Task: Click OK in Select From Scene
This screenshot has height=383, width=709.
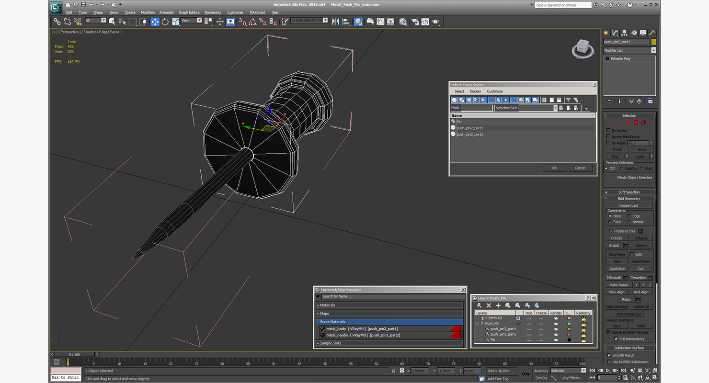Action: (x=554, y=168)
